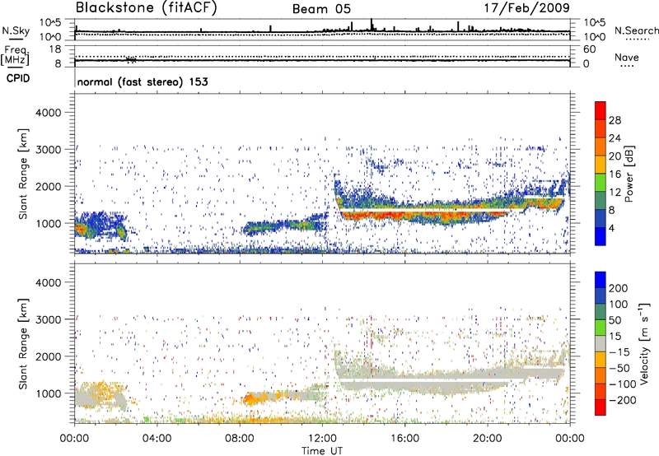The image size is (659, 456).
Task: Click the '12:00' time axis label
Action: (x=321, y=439)
